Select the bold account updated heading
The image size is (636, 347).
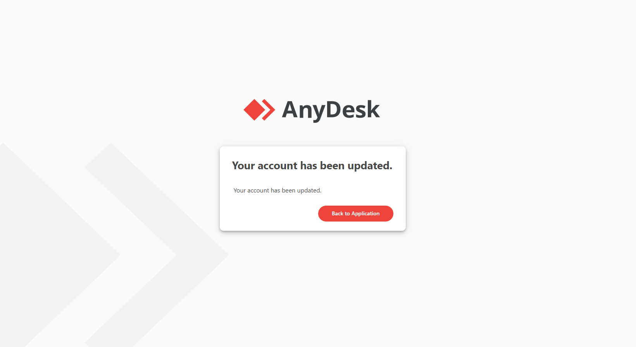click(x=312, y=166)
